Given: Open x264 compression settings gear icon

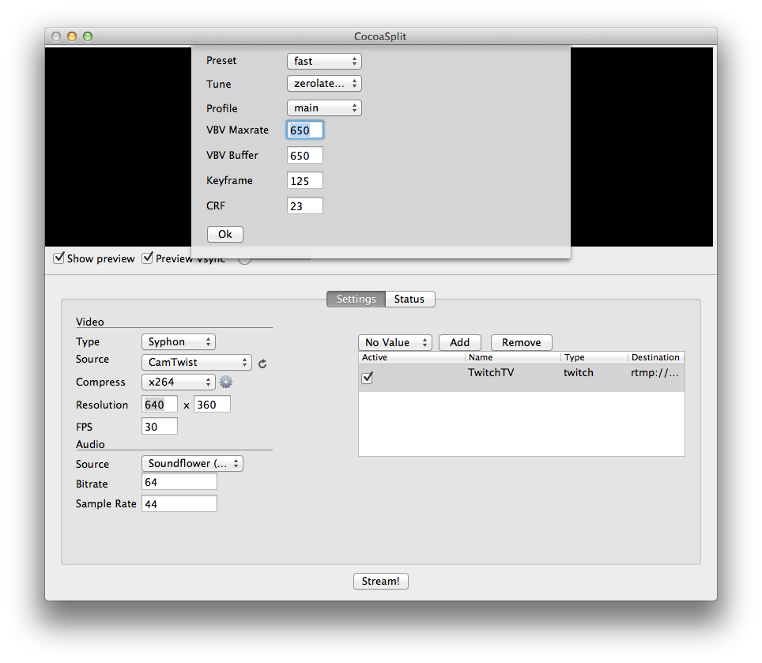Looking at the screenshot, I should point(226,382).
